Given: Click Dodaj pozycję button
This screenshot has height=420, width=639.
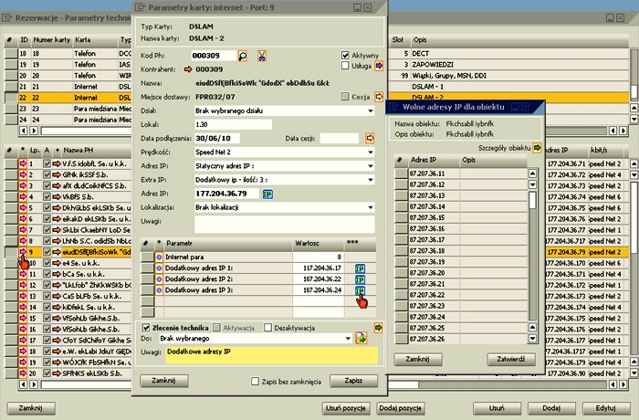Looking at the screenshot, I should point(401,408).
